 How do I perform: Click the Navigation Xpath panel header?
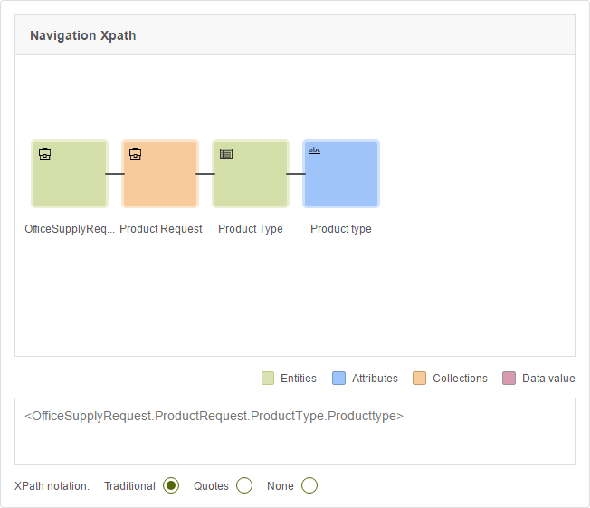295,35
